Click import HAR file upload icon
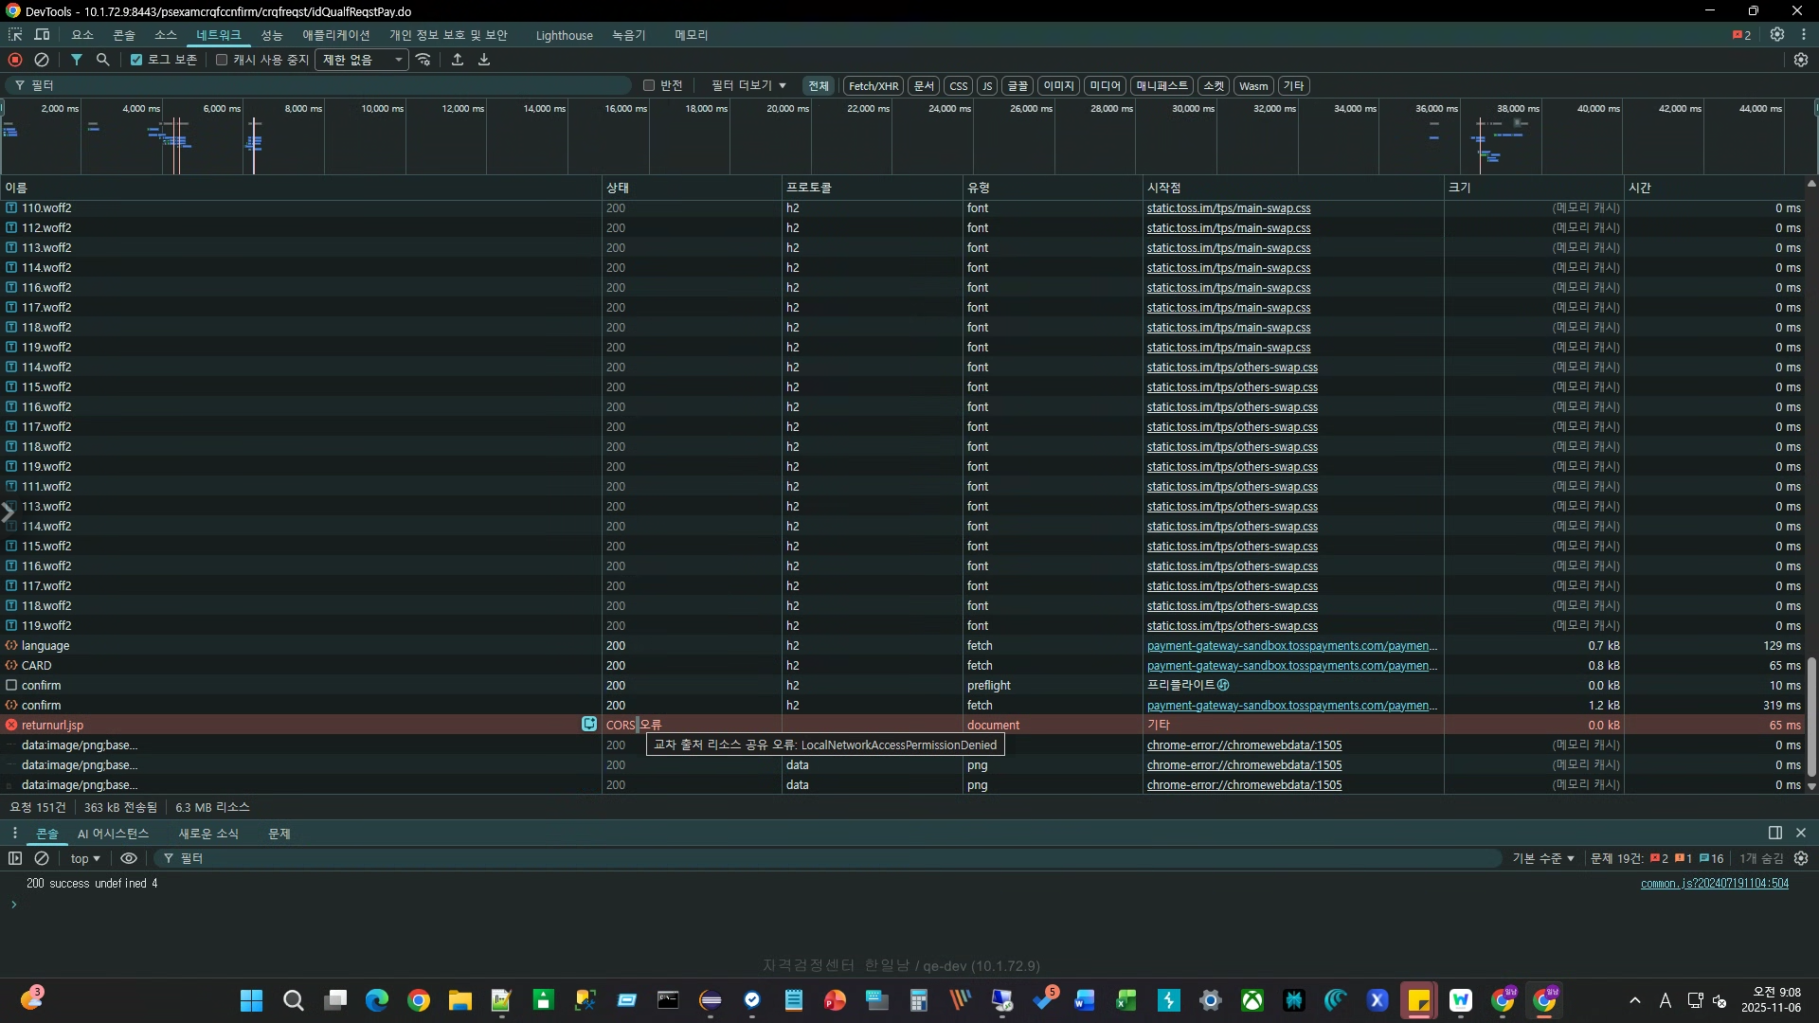The height and width of the screenshot is (1023, 1819). coord(458,60)
